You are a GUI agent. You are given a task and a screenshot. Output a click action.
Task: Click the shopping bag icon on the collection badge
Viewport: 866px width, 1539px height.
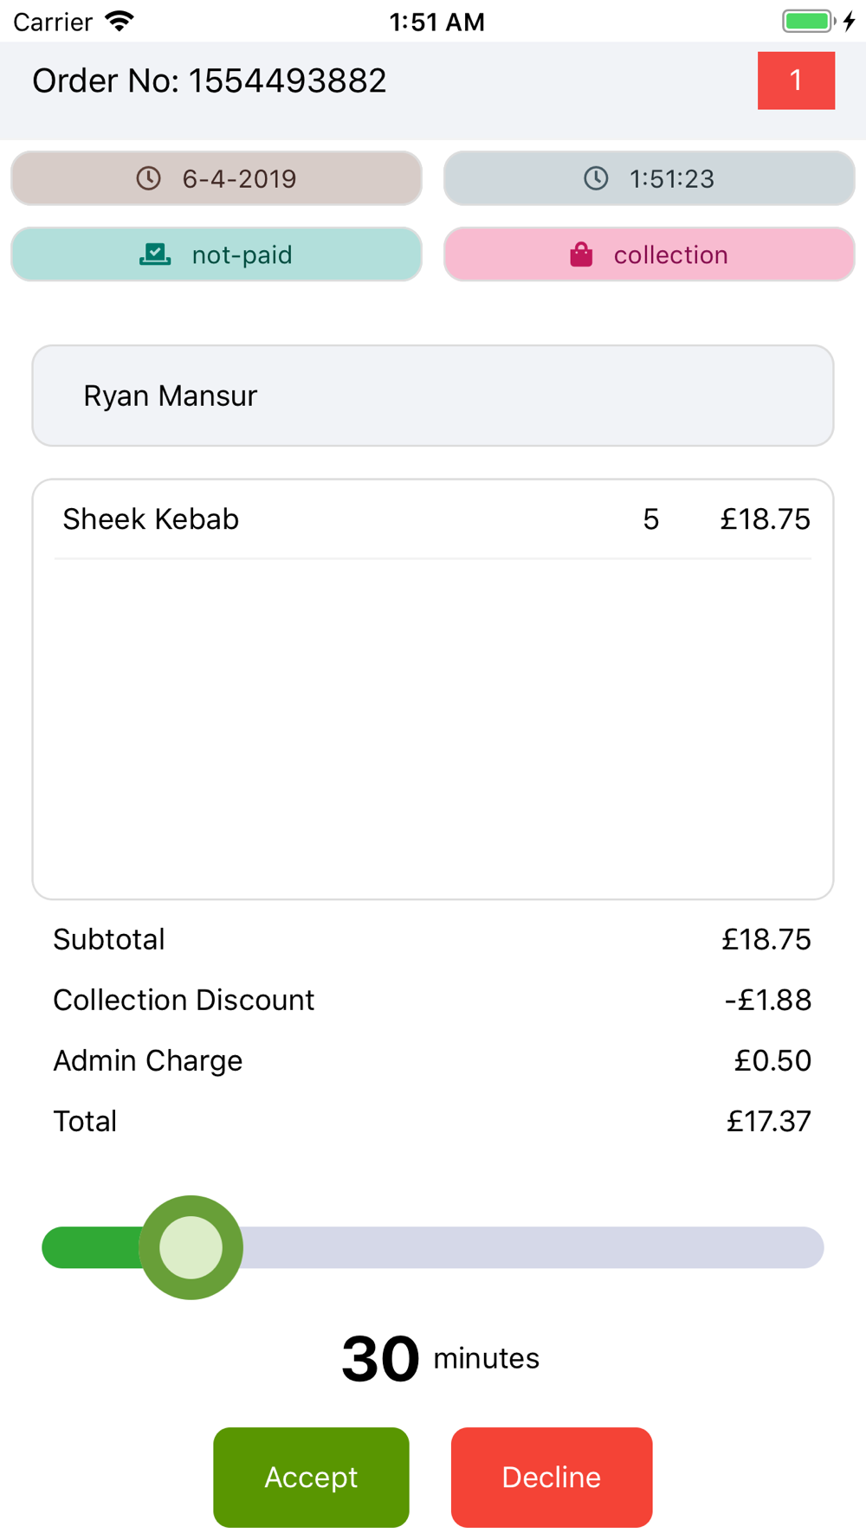coord(581,254)
